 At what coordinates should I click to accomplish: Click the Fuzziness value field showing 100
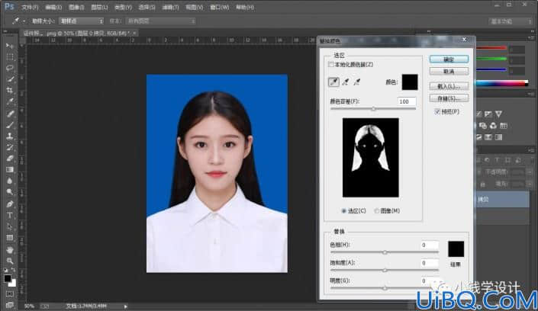[x=407, y=101]
